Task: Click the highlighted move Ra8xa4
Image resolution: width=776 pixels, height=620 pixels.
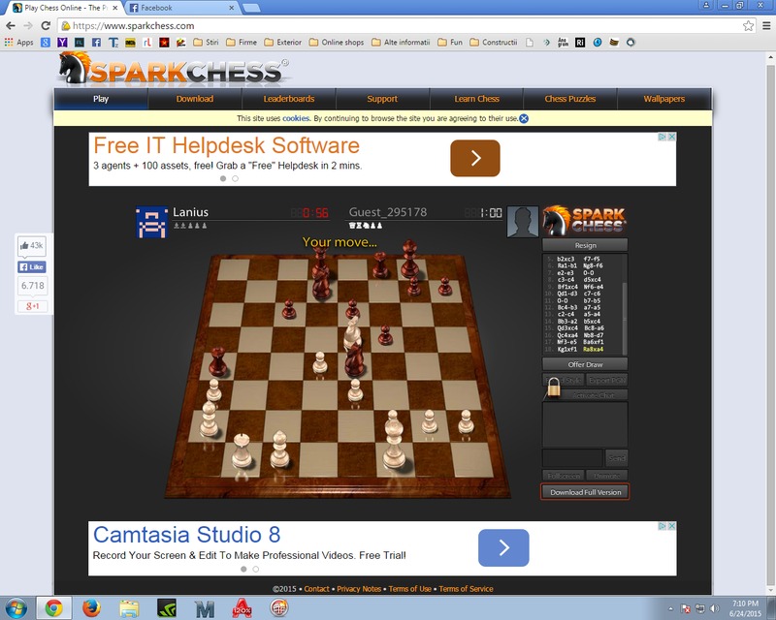Action: coord(593,349)
